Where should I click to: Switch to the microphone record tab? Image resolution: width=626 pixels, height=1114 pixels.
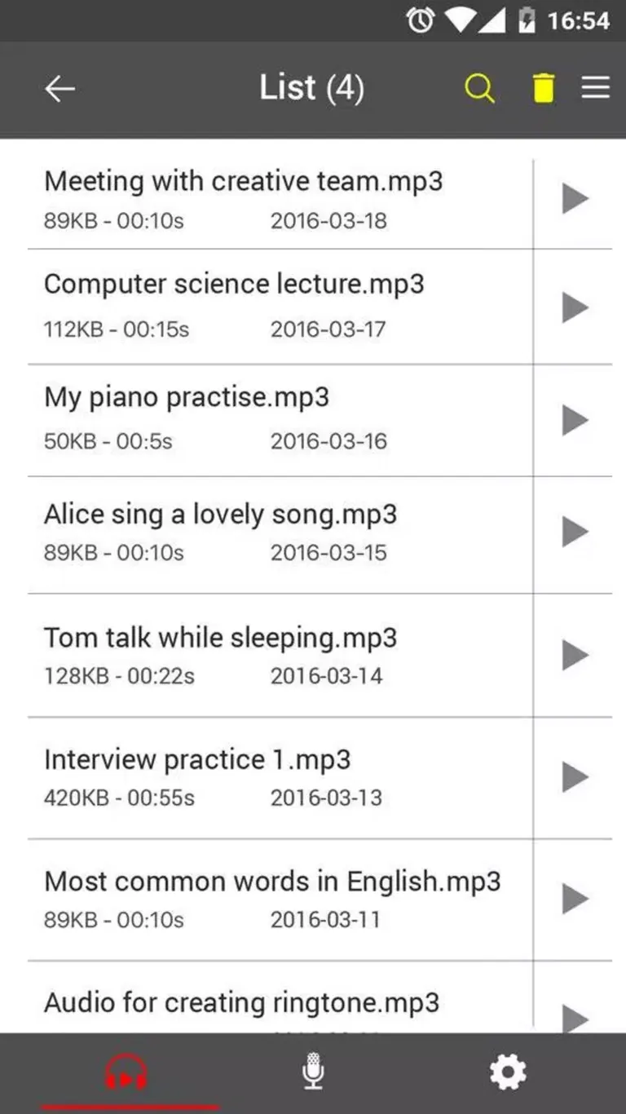tap(313, 1072)
